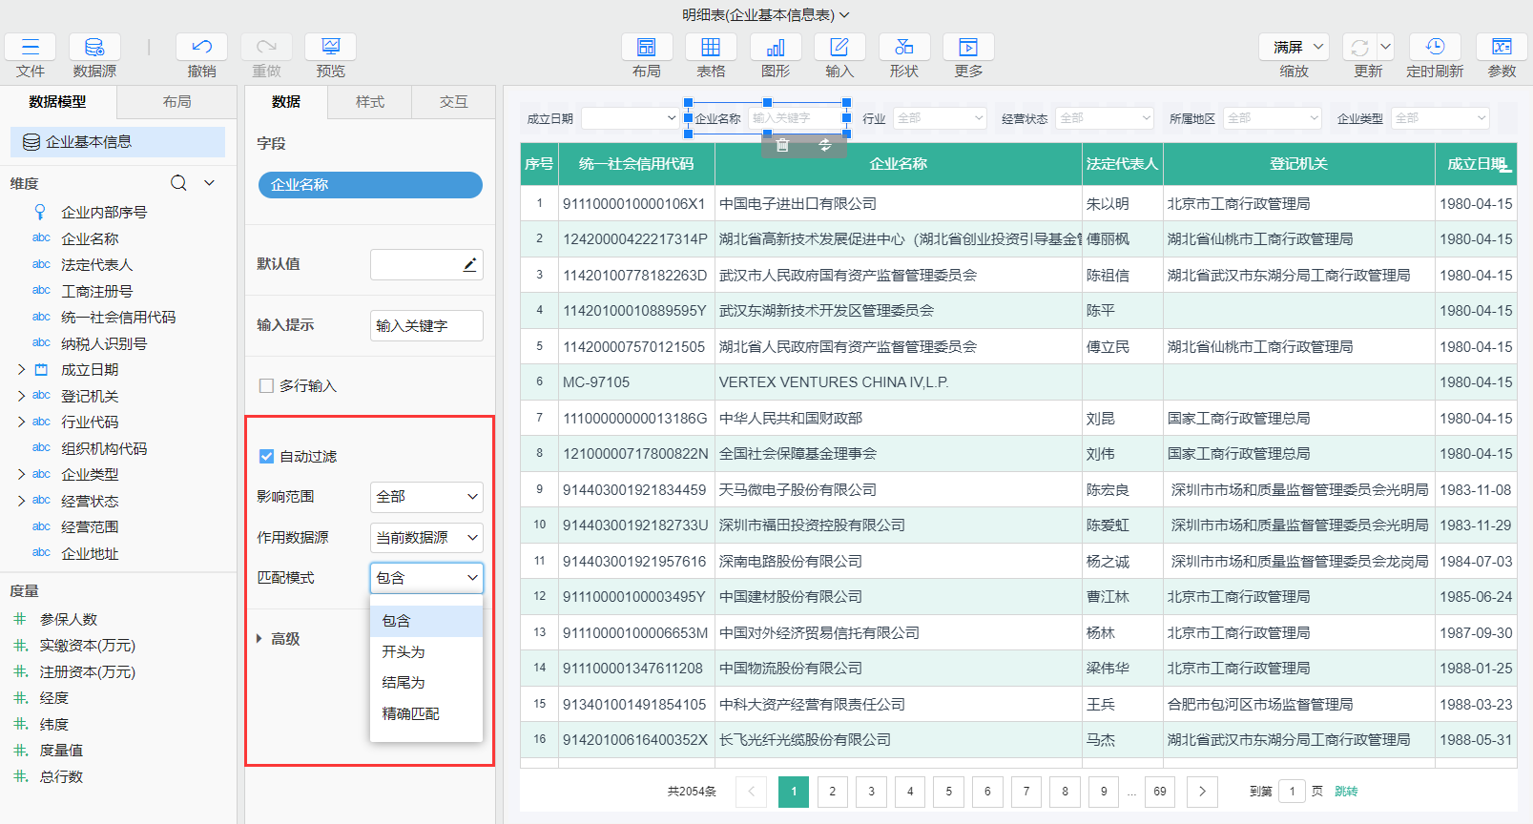Expand the 成立日期 dimension tree node
Screen dimensions: 1533x824
pos(21,370)
